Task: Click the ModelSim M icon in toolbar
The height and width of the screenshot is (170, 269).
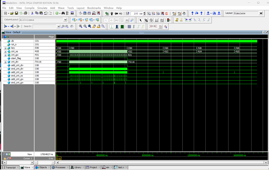Action: tap(72, 13)
